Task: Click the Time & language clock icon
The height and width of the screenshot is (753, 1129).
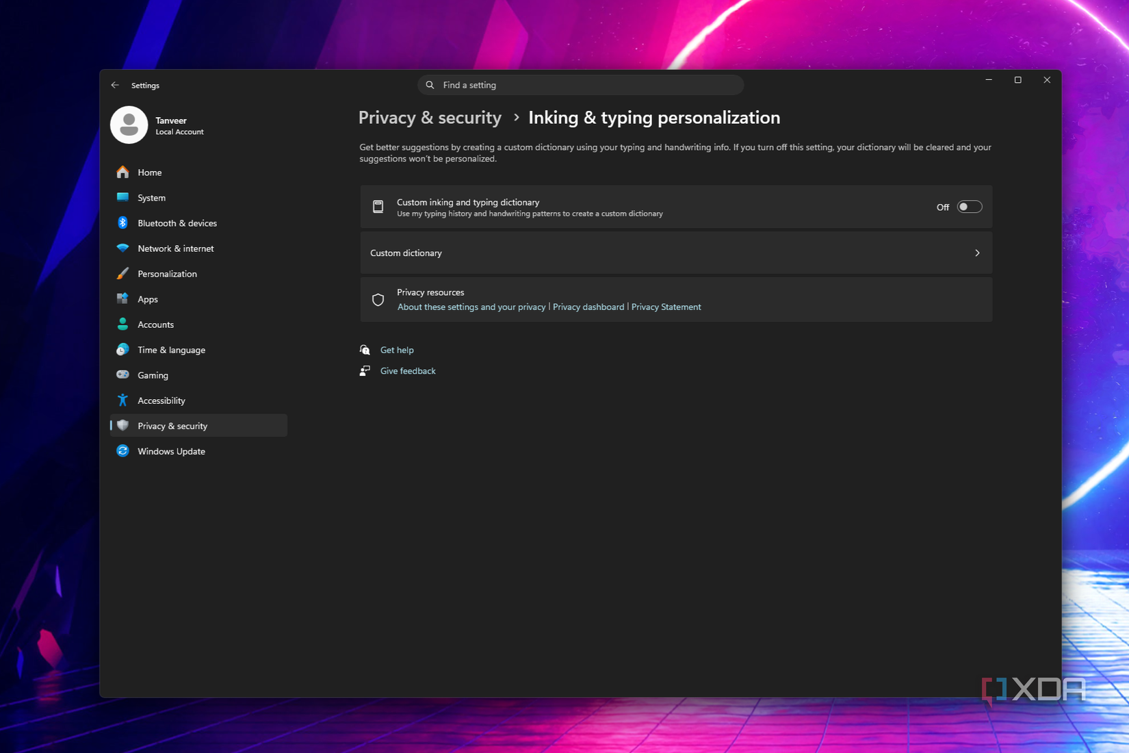Action: click(x=122, y=349)
